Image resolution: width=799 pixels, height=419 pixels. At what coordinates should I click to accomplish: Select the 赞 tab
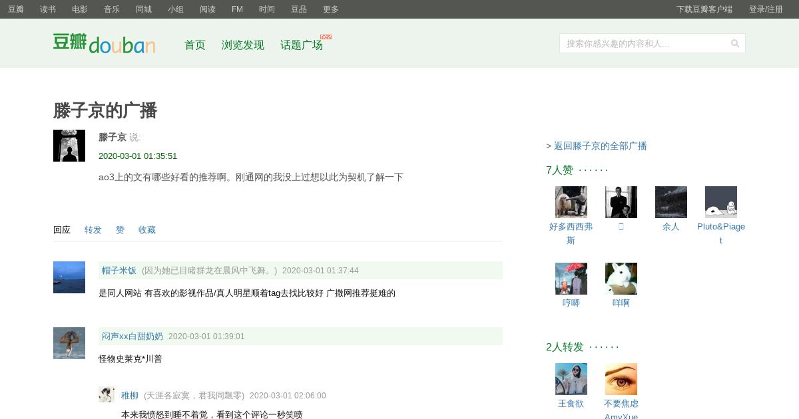pos(120,230)
